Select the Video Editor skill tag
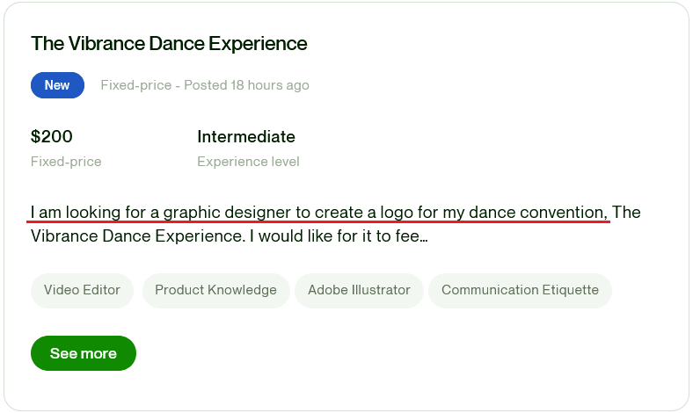 click(82, 290)
